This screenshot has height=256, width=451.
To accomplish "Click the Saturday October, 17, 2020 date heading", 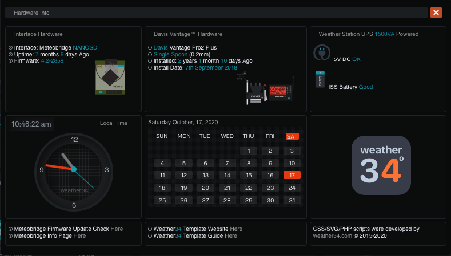I will [x=183, y=122].
